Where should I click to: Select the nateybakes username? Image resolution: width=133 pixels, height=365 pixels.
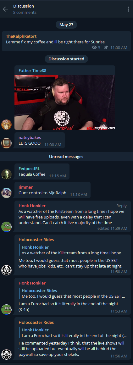click(30, 138)
